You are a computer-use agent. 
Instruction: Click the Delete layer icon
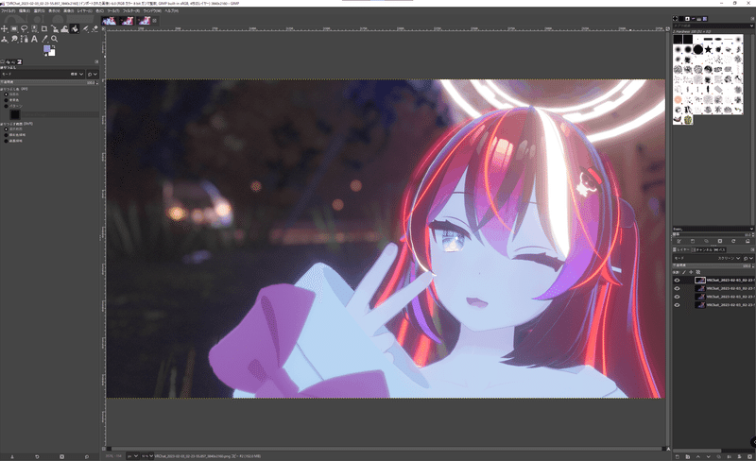click(x=749, y=456)
